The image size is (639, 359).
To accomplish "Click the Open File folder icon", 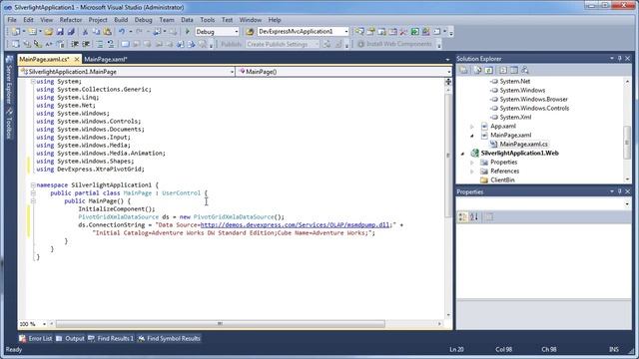I will tap(49, 31).
